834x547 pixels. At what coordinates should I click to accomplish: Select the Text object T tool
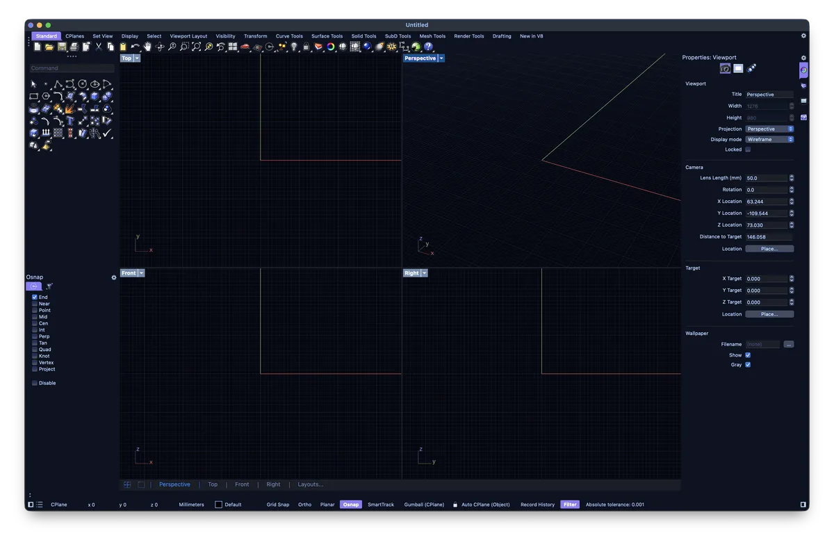coord(70,121)
